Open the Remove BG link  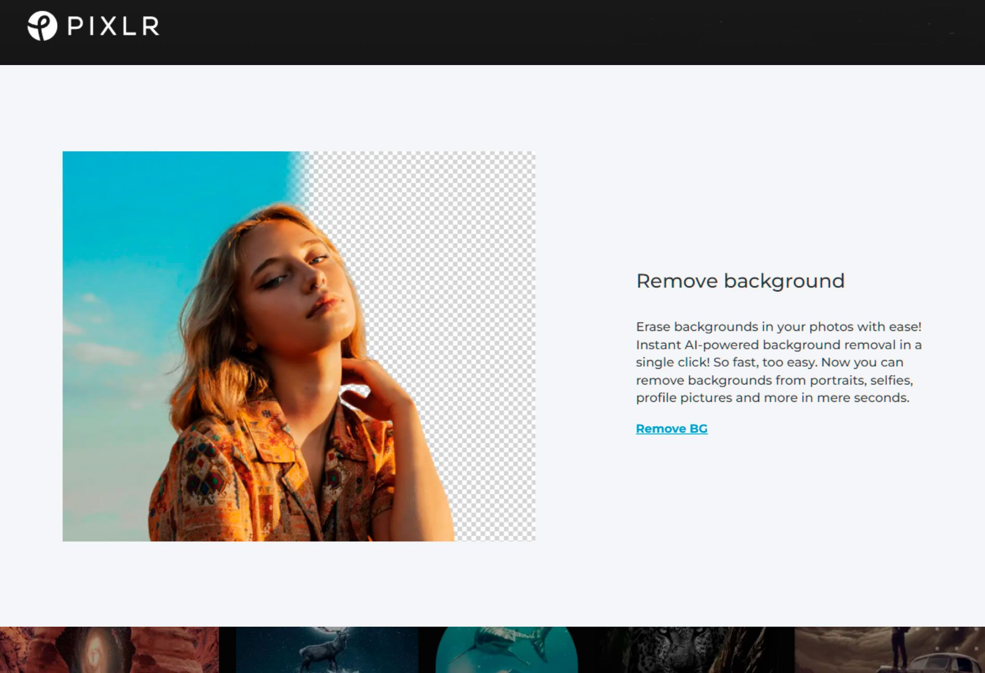point(672,428)
